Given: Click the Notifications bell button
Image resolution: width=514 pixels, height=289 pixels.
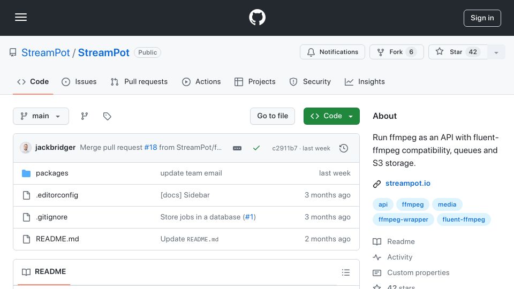Looking at the screenshot, I should 332,52.
